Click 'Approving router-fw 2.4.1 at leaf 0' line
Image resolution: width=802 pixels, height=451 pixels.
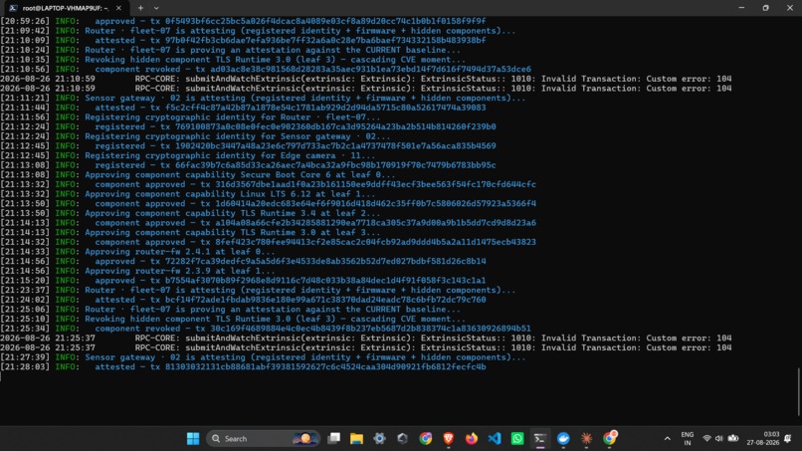click(137, 251)
